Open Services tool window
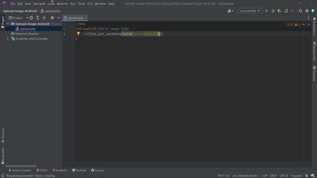 [x=98, y=170]
